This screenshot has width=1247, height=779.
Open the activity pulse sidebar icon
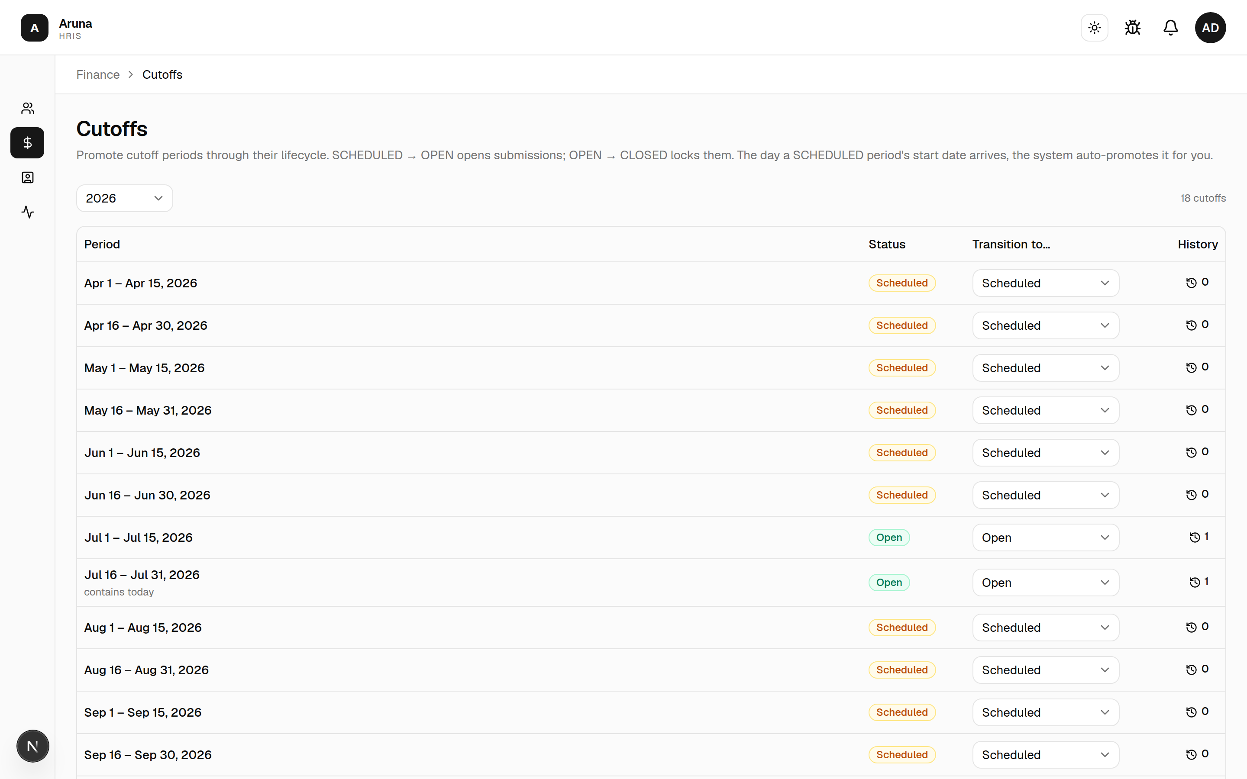tap(27, 212)
